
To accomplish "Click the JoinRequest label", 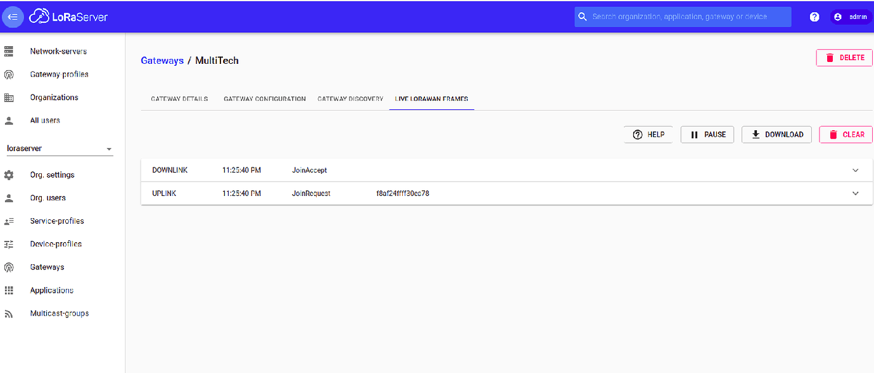I will click(x=311, y=193).
